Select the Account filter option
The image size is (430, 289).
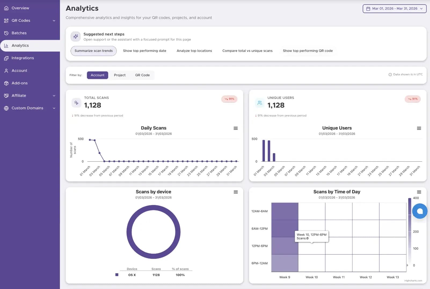pyautogui.click(x=97, y=75)
